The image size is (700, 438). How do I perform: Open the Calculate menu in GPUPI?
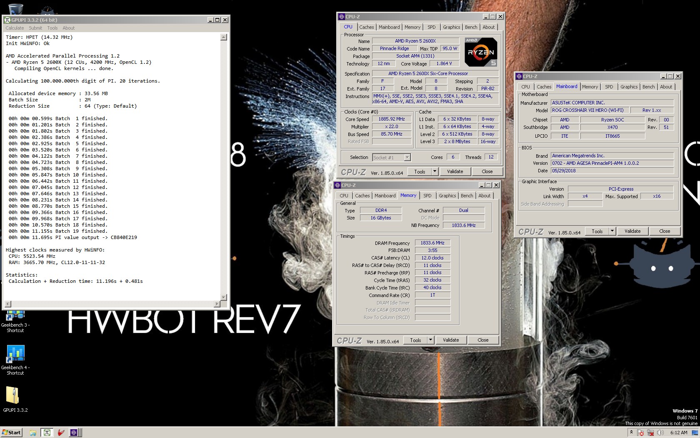pyautogui.click(x=15, y=28)
